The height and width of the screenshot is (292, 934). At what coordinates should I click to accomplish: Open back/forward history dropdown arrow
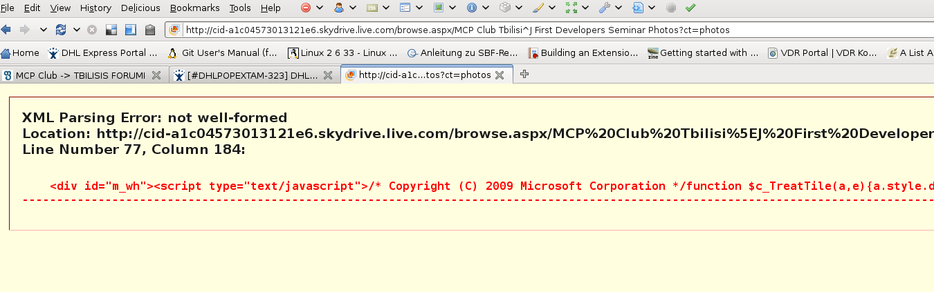[44, 30]
